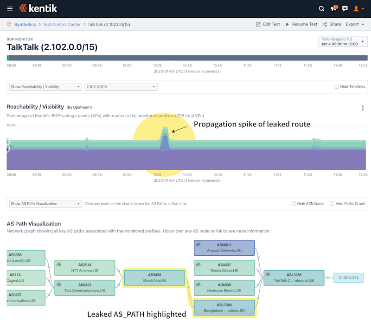Select the AS17494 Bangladesh node
Image resolution: width=371 pixels, height=325 pixels.
click(224, 308)
